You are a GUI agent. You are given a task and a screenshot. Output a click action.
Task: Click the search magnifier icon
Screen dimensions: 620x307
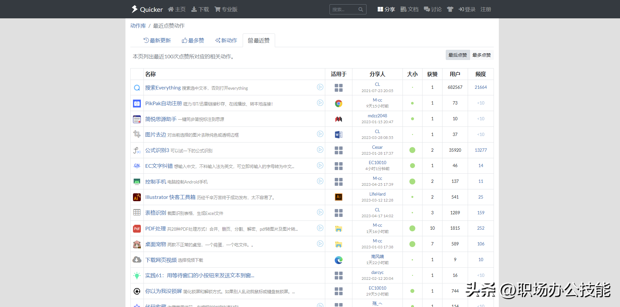pyautogui.click(x=361, y=10)
